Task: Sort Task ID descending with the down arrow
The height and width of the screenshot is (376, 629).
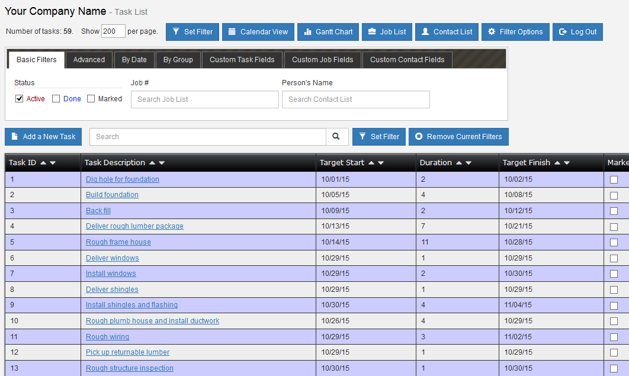Action: tap(53, 162)
